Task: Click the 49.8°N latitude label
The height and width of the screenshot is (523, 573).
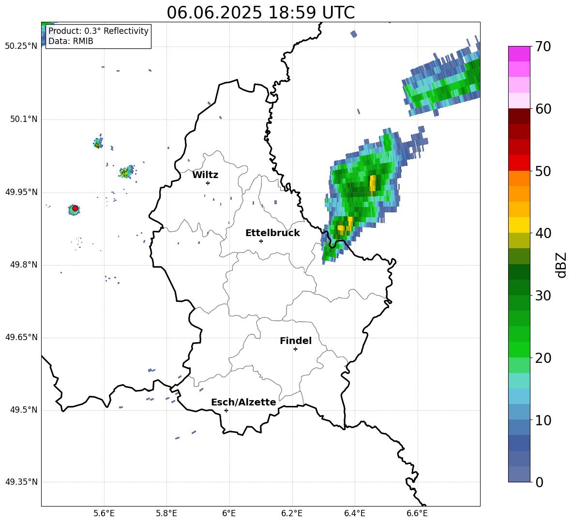Action: [x=24, y=265]
